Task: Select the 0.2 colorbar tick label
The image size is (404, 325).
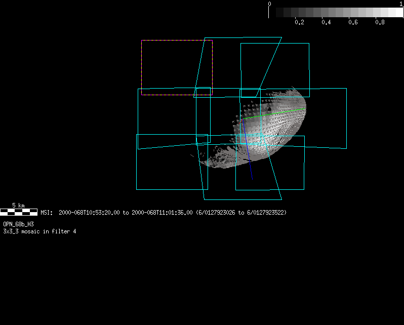Action: (x=299, y=22)
